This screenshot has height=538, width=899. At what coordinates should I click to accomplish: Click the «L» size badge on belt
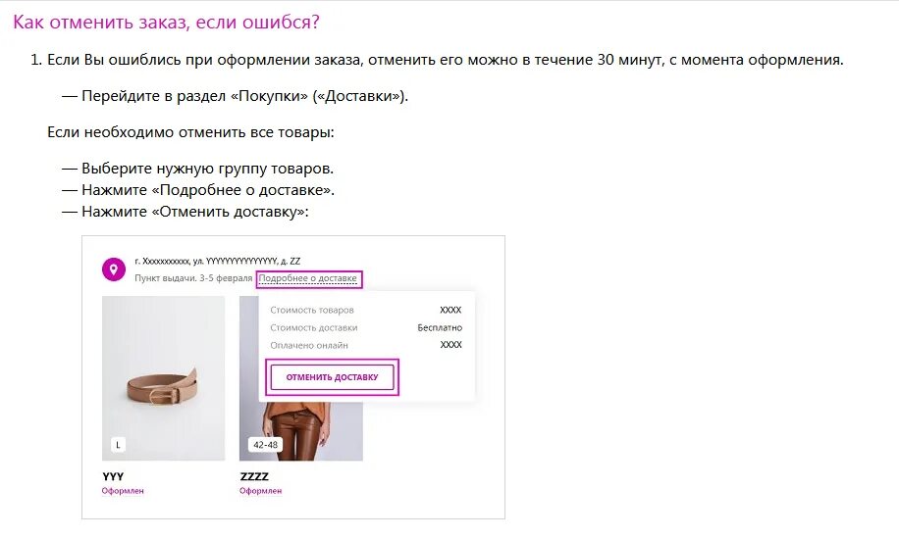[118, 445]
